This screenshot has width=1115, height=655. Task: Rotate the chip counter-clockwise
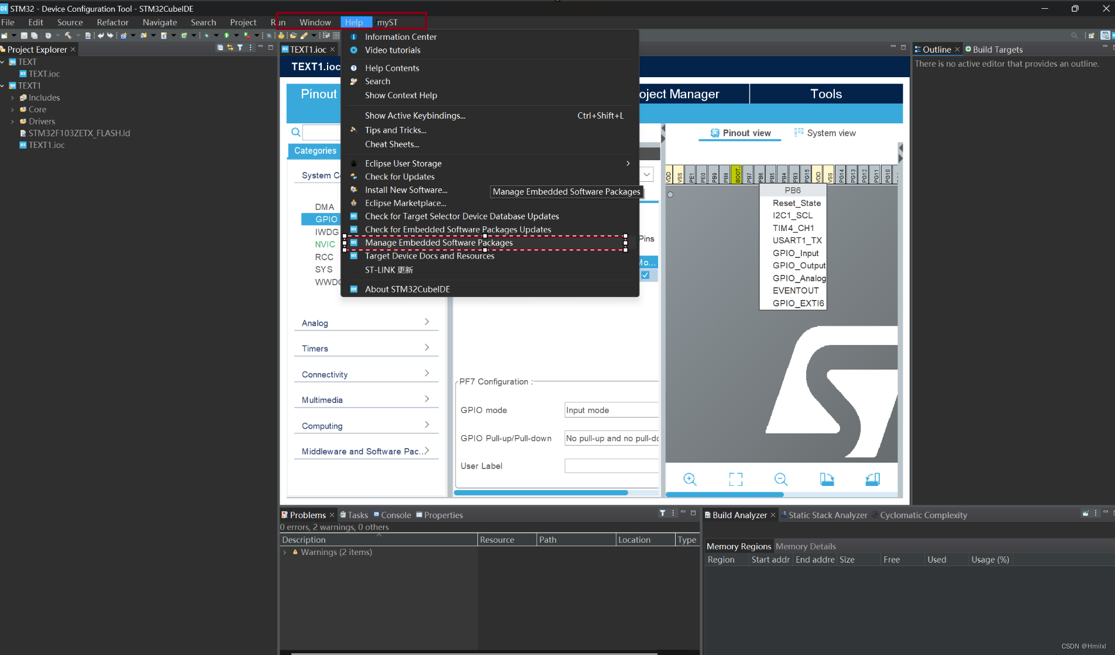[872, 480]
